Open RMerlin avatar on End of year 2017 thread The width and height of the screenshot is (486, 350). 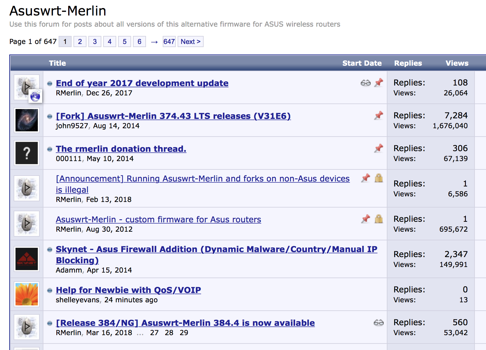click(x=27, y=87)
